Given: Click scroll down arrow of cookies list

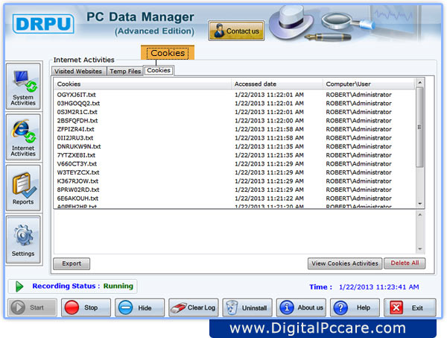Looking at the screenshot, I should click(x=419, y=204).
